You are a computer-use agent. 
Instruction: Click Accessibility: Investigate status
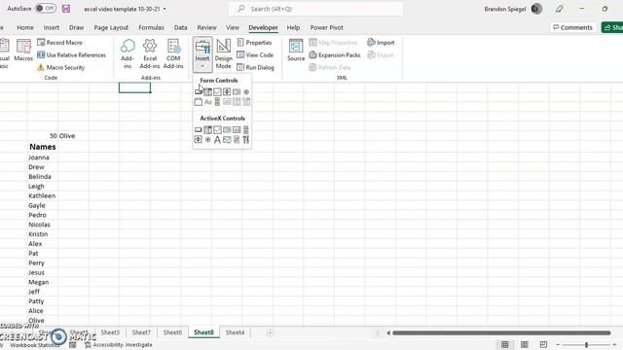coord(119,345)
